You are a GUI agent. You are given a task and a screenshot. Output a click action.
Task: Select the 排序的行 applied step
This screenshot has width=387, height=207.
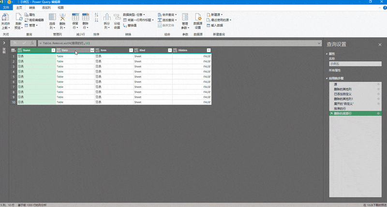[x=340, y=108]
